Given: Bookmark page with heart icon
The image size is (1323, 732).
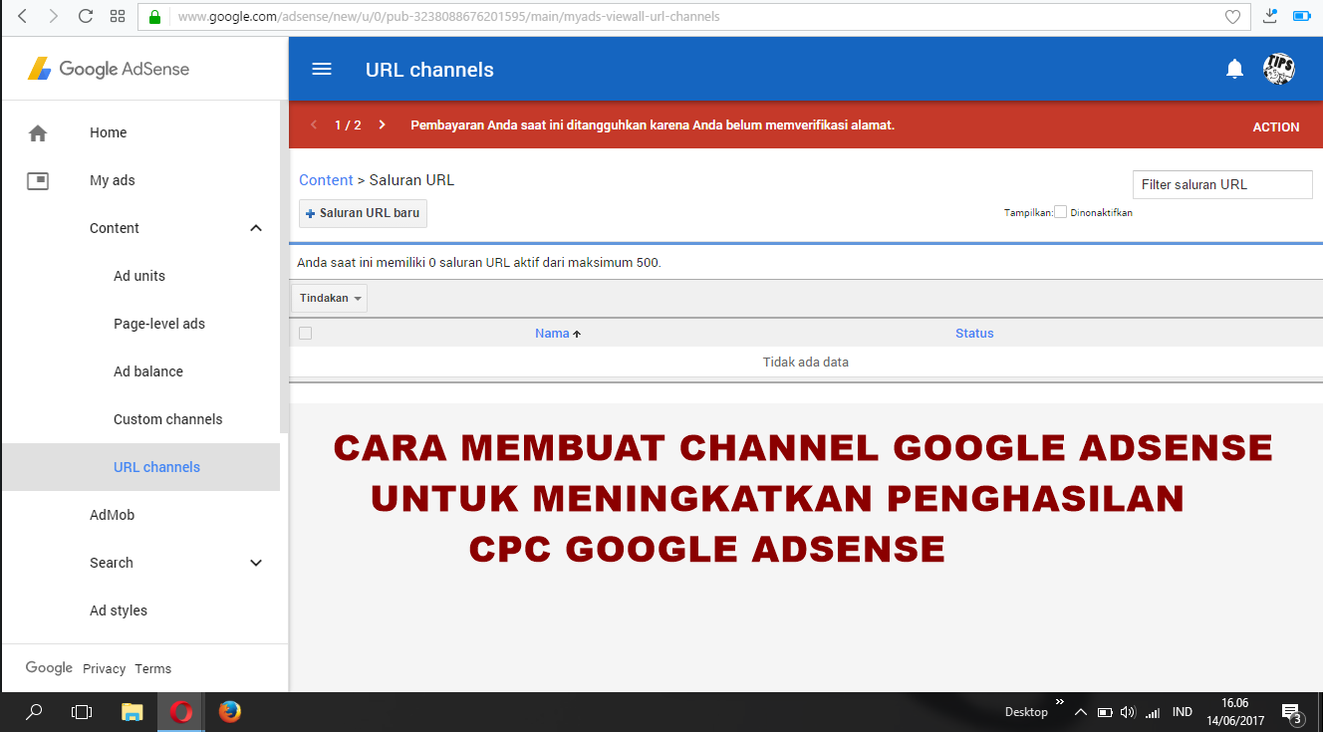Looking at the screenshot, I should point(1232,16).
